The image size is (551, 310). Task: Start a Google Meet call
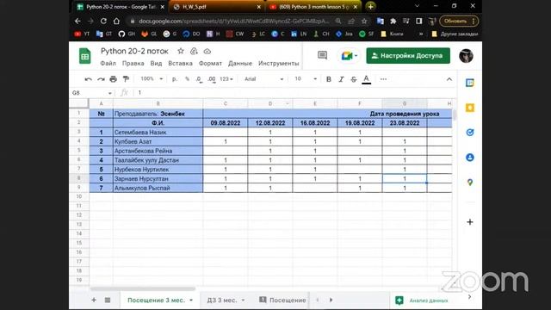click(349, 56)
